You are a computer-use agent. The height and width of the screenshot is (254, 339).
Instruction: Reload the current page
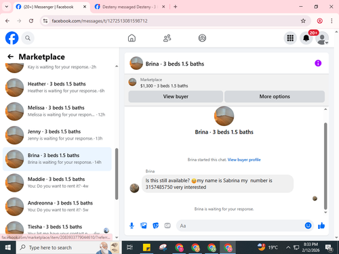(x=31, y=21)
